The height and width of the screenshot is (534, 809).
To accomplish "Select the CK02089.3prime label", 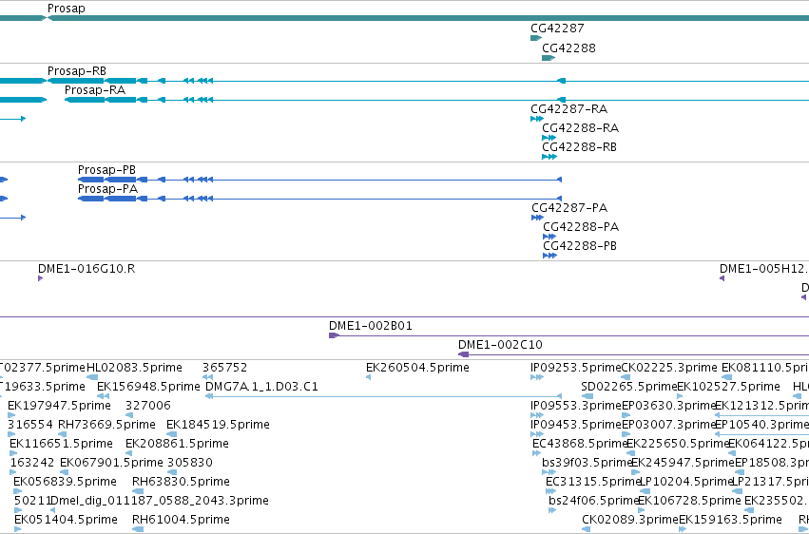I will coord(630,520).
